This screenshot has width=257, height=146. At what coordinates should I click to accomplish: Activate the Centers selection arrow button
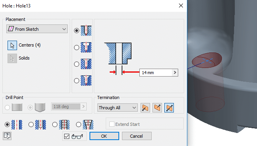tap(12, 45)
